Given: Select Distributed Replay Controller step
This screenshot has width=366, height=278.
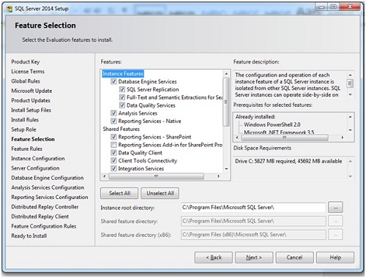Looking at the screenshot, I should click(45, 207).
